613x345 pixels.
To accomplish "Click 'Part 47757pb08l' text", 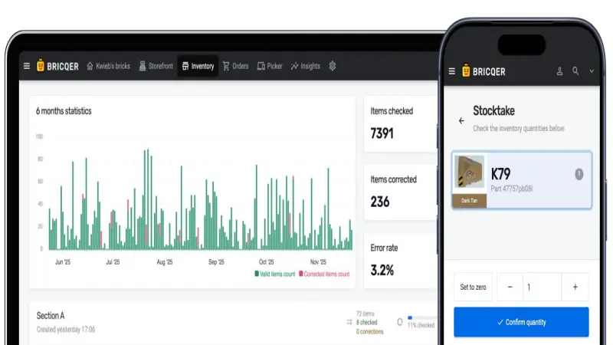I will tap(512, 189).
